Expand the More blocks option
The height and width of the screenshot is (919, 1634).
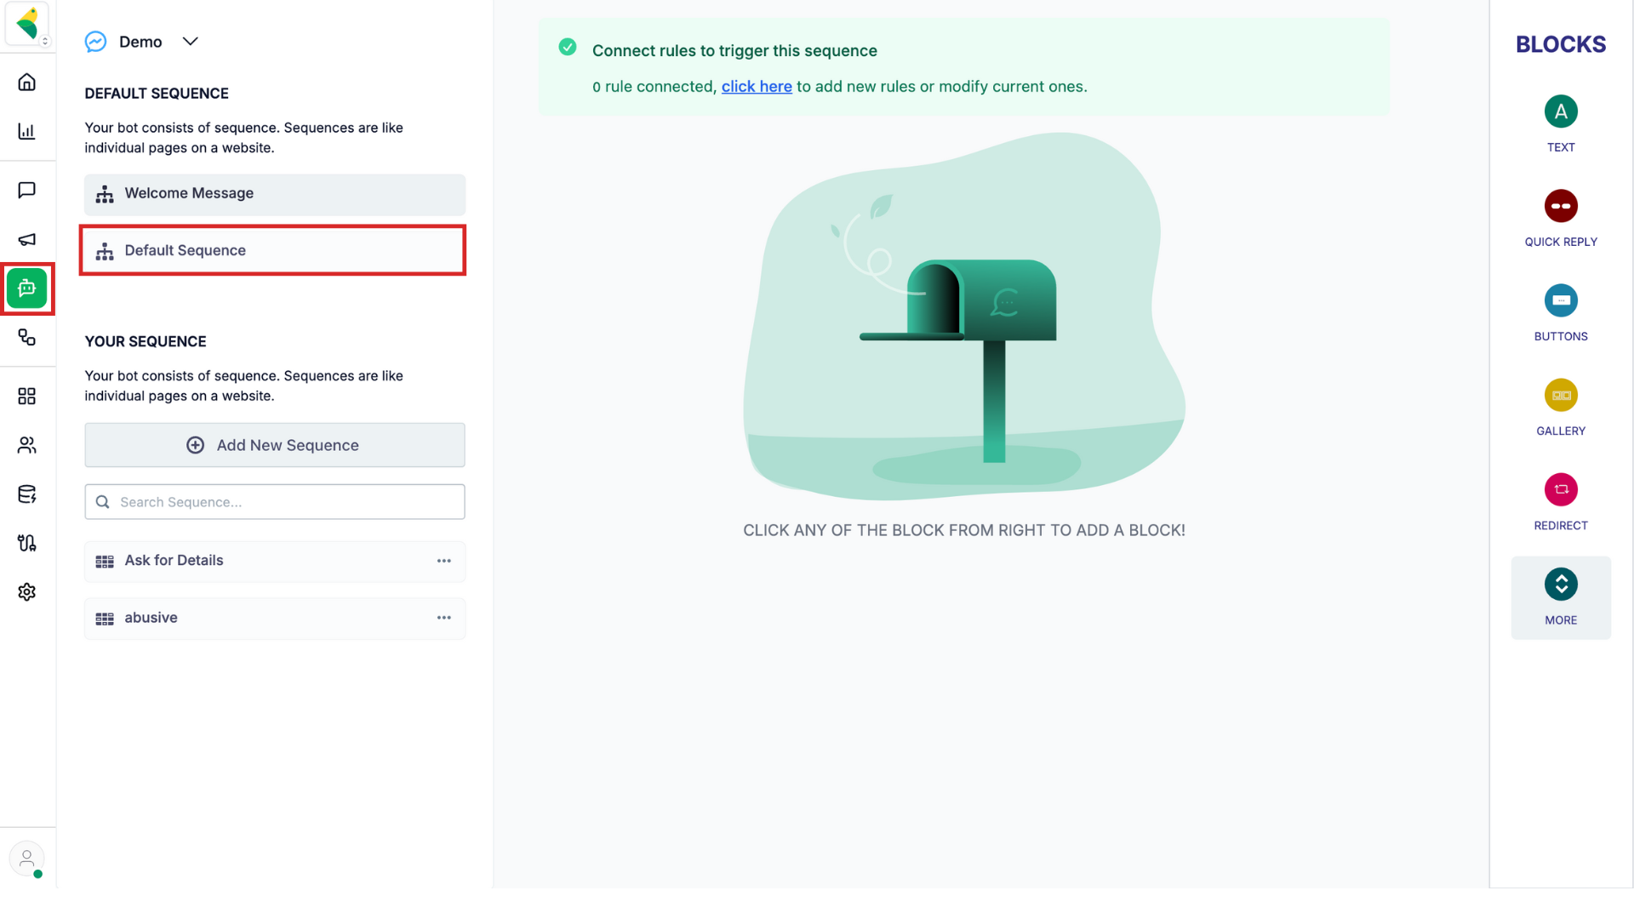pyautogui.click(x=1561, y=597)
